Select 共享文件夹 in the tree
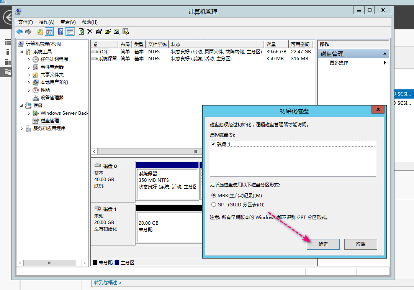The height and width of the screenshot is (290, 414). coord(52,75)
